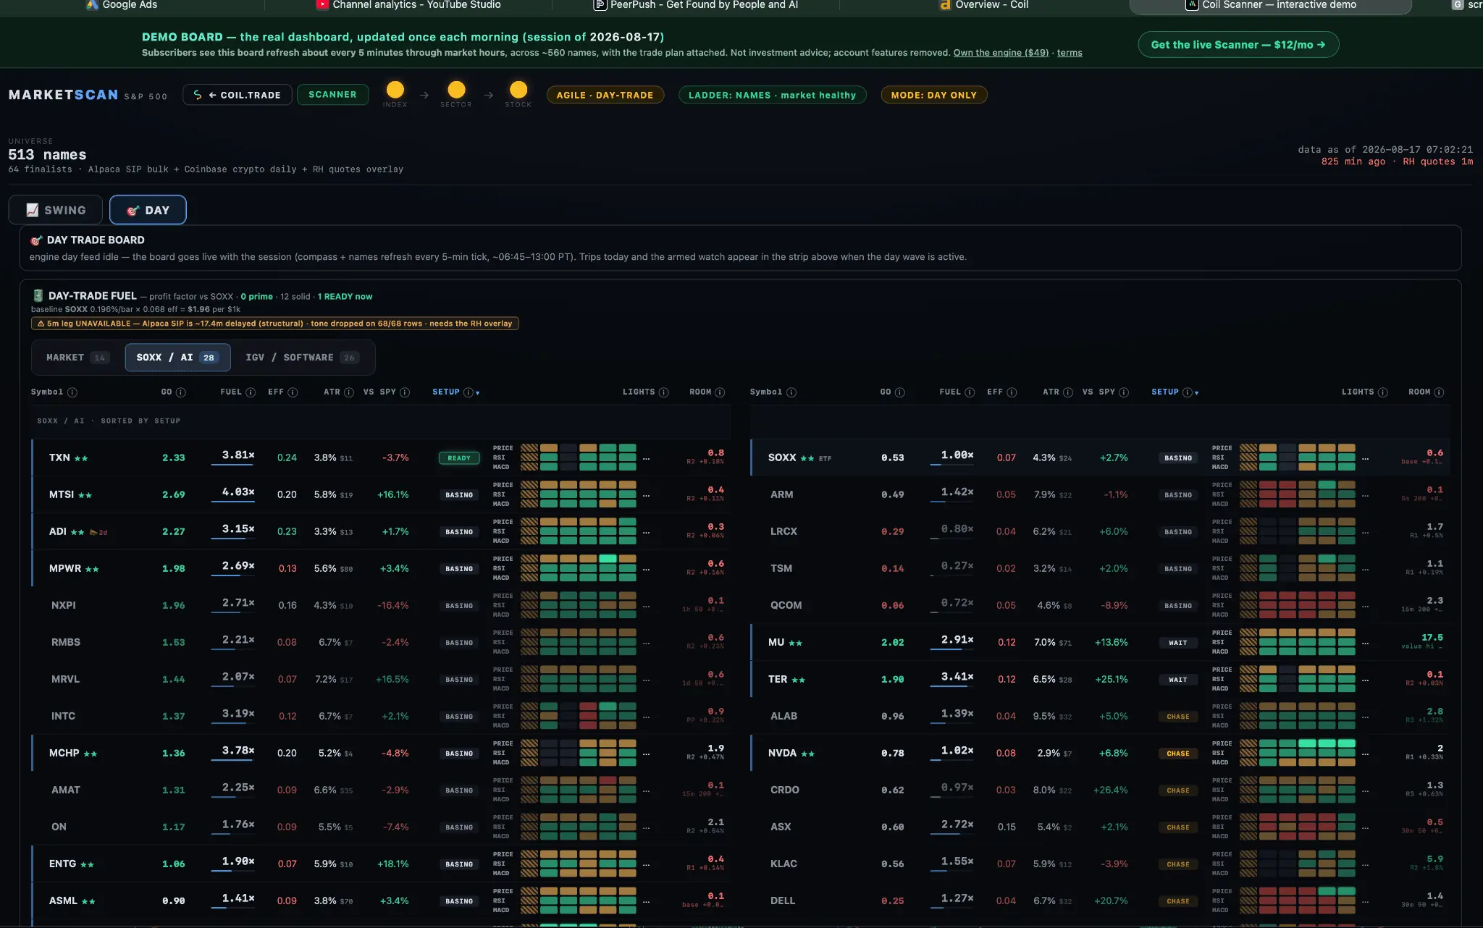1483x928 pixels.
Task: Click the CHASE badge on the ALAB row
Action: [1178, 717]
